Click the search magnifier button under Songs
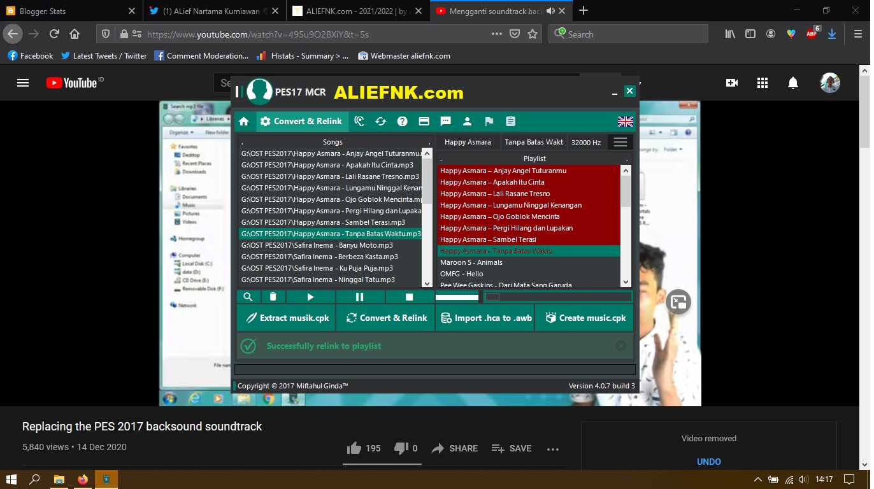This screenshot has height=489, width=874. (x=248, y=297)
